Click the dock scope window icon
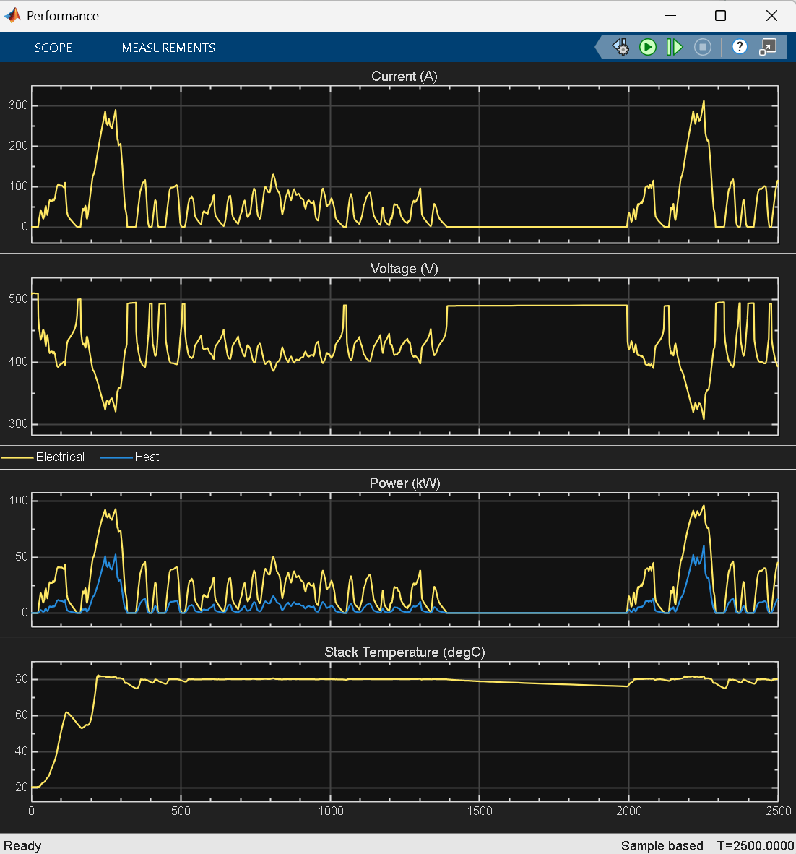796x854 pixels. [x=768, y=48]
